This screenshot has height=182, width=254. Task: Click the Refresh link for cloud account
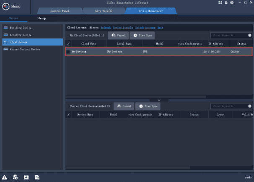(x=105, y=27)
